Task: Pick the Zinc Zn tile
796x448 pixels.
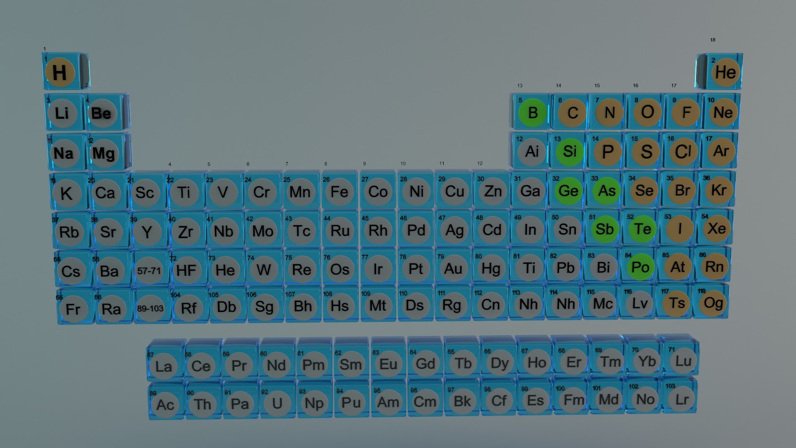Action: click(492, 190)
